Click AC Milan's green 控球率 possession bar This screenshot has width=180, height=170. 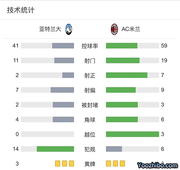[x=121, y=46]
